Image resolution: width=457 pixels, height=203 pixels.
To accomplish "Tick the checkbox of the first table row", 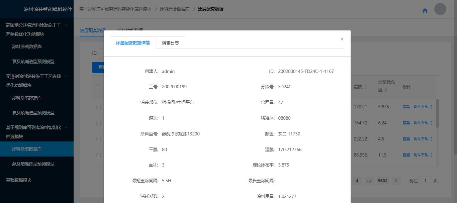I will (x=98, y=107).
